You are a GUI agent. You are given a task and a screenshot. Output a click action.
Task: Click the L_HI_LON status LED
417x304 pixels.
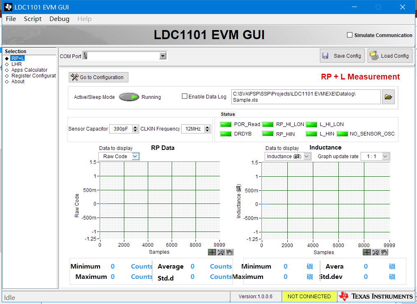pos(312,124)
